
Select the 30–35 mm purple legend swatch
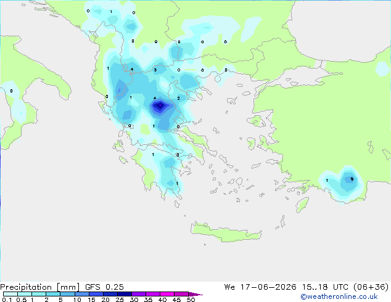[x=138, y=294]
